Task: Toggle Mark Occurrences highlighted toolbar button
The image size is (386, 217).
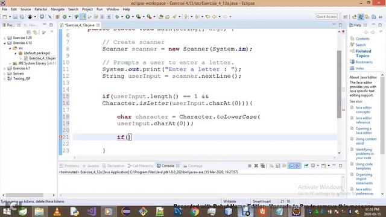Action: tap(83, 17)
